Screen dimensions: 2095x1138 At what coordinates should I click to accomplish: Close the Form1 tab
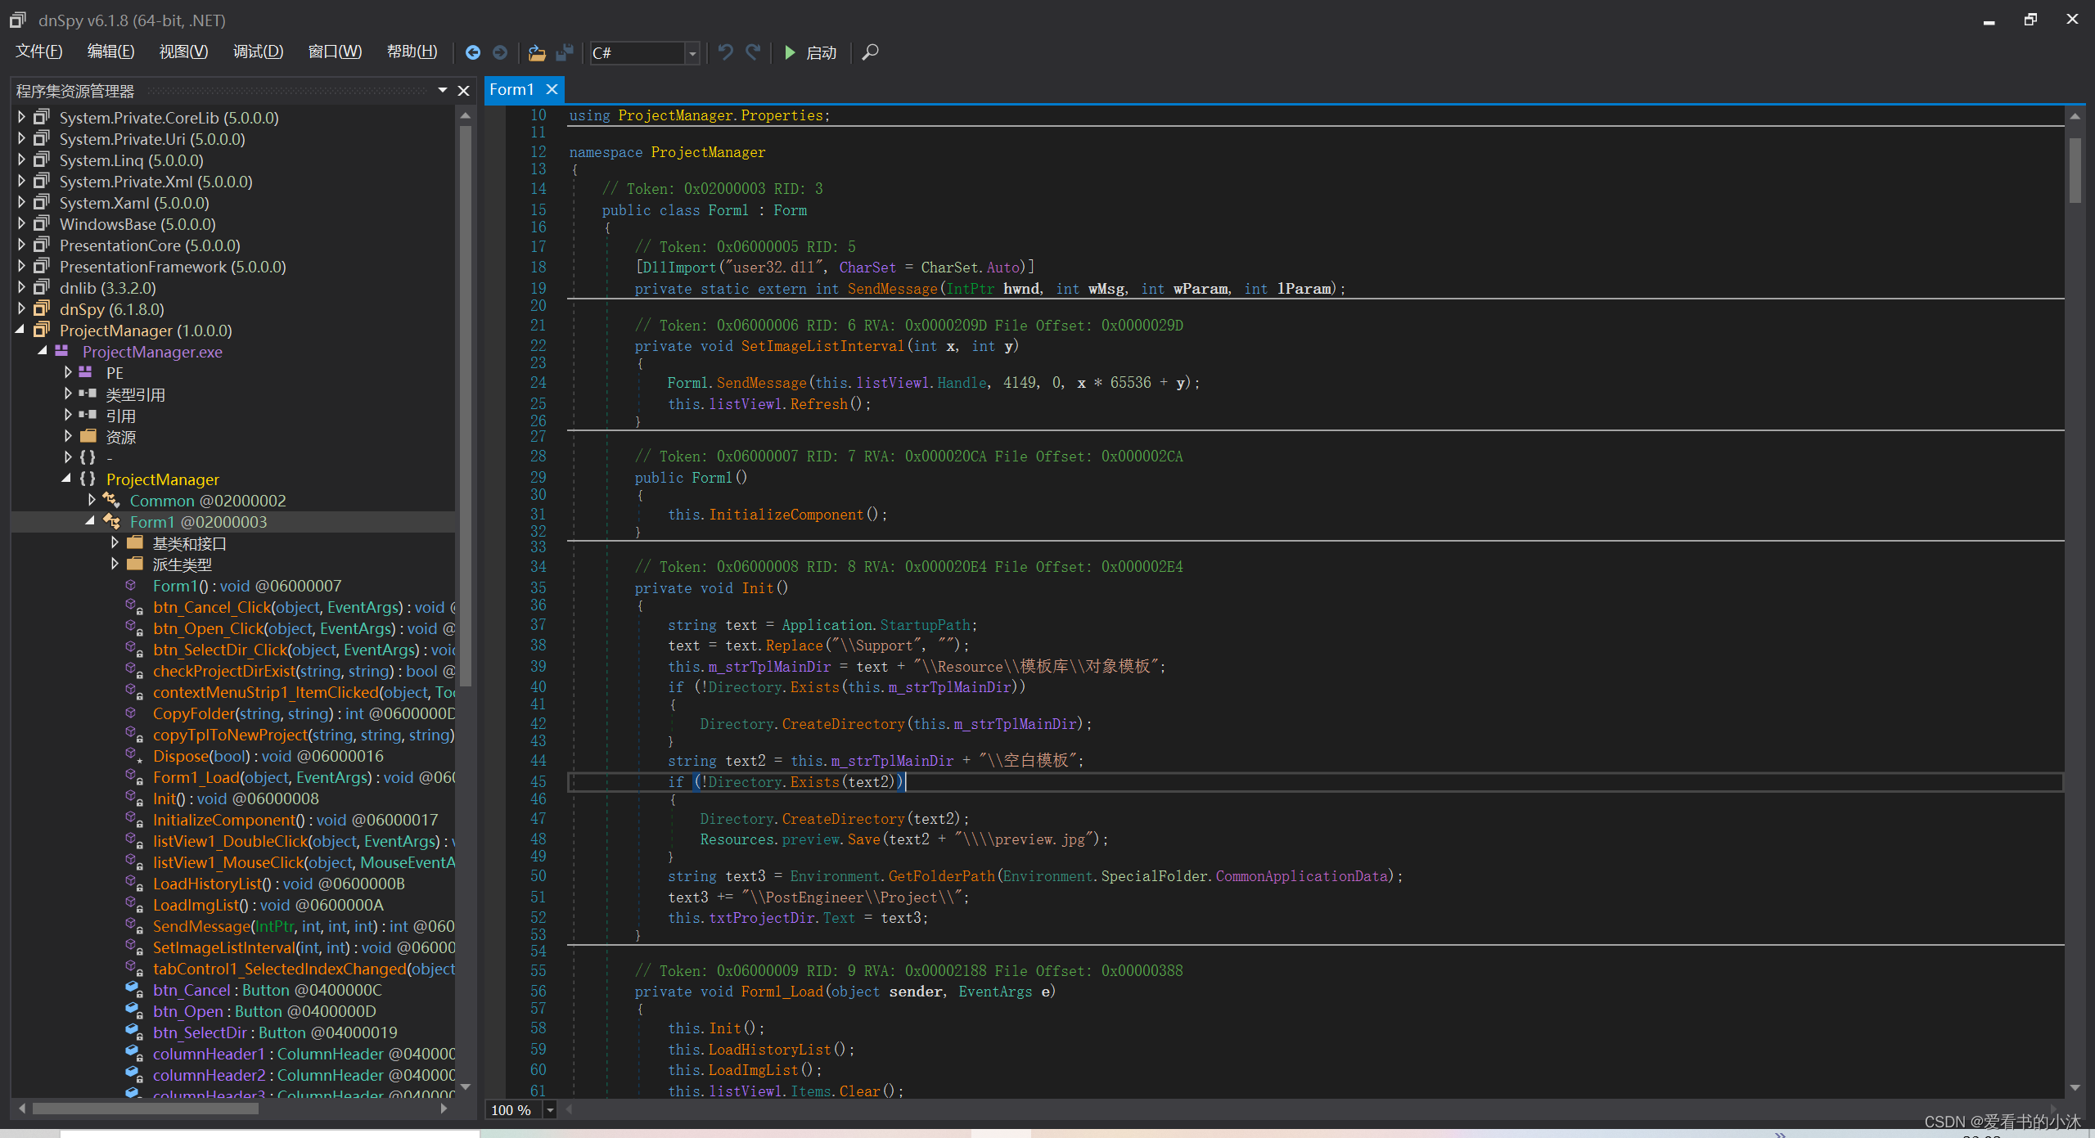552,89
